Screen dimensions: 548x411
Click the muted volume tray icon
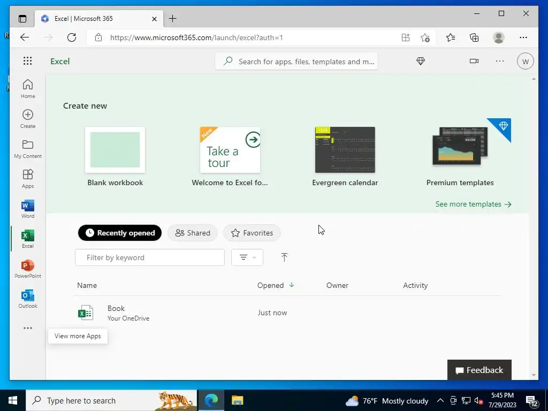[x=479, y=401]
